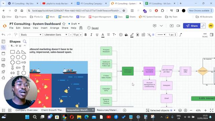Toggle italic text formatting
Image resolution: width=215 pixels, height=121 pixels.
coord(91,35)
